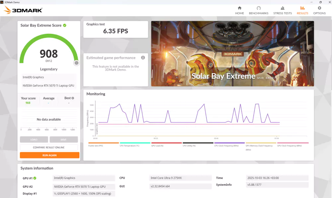Viewport: 332px width, 198px height.
Task: Click the info icon beside the Best score
Action: click(x=73, y=98)
